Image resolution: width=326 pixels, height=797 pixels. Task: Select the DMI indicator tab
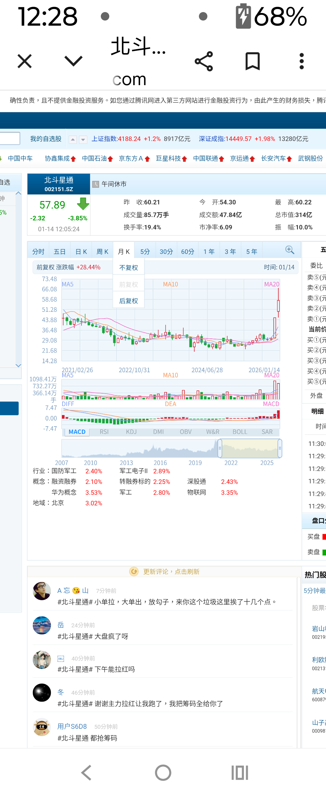click(159, 432)
